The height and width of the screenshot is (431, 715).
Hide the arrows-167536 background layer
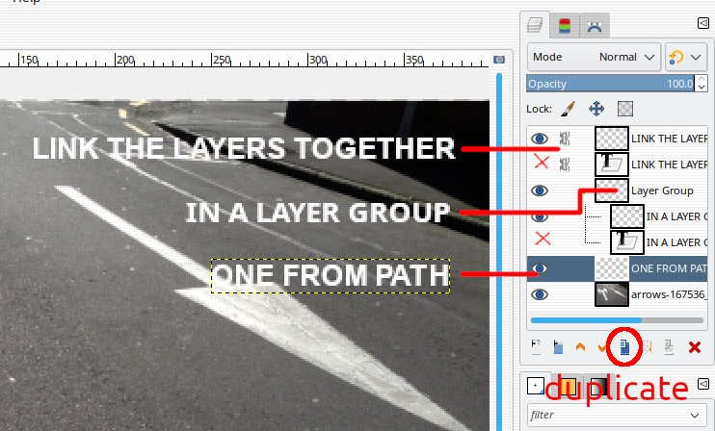pos(540,294)
